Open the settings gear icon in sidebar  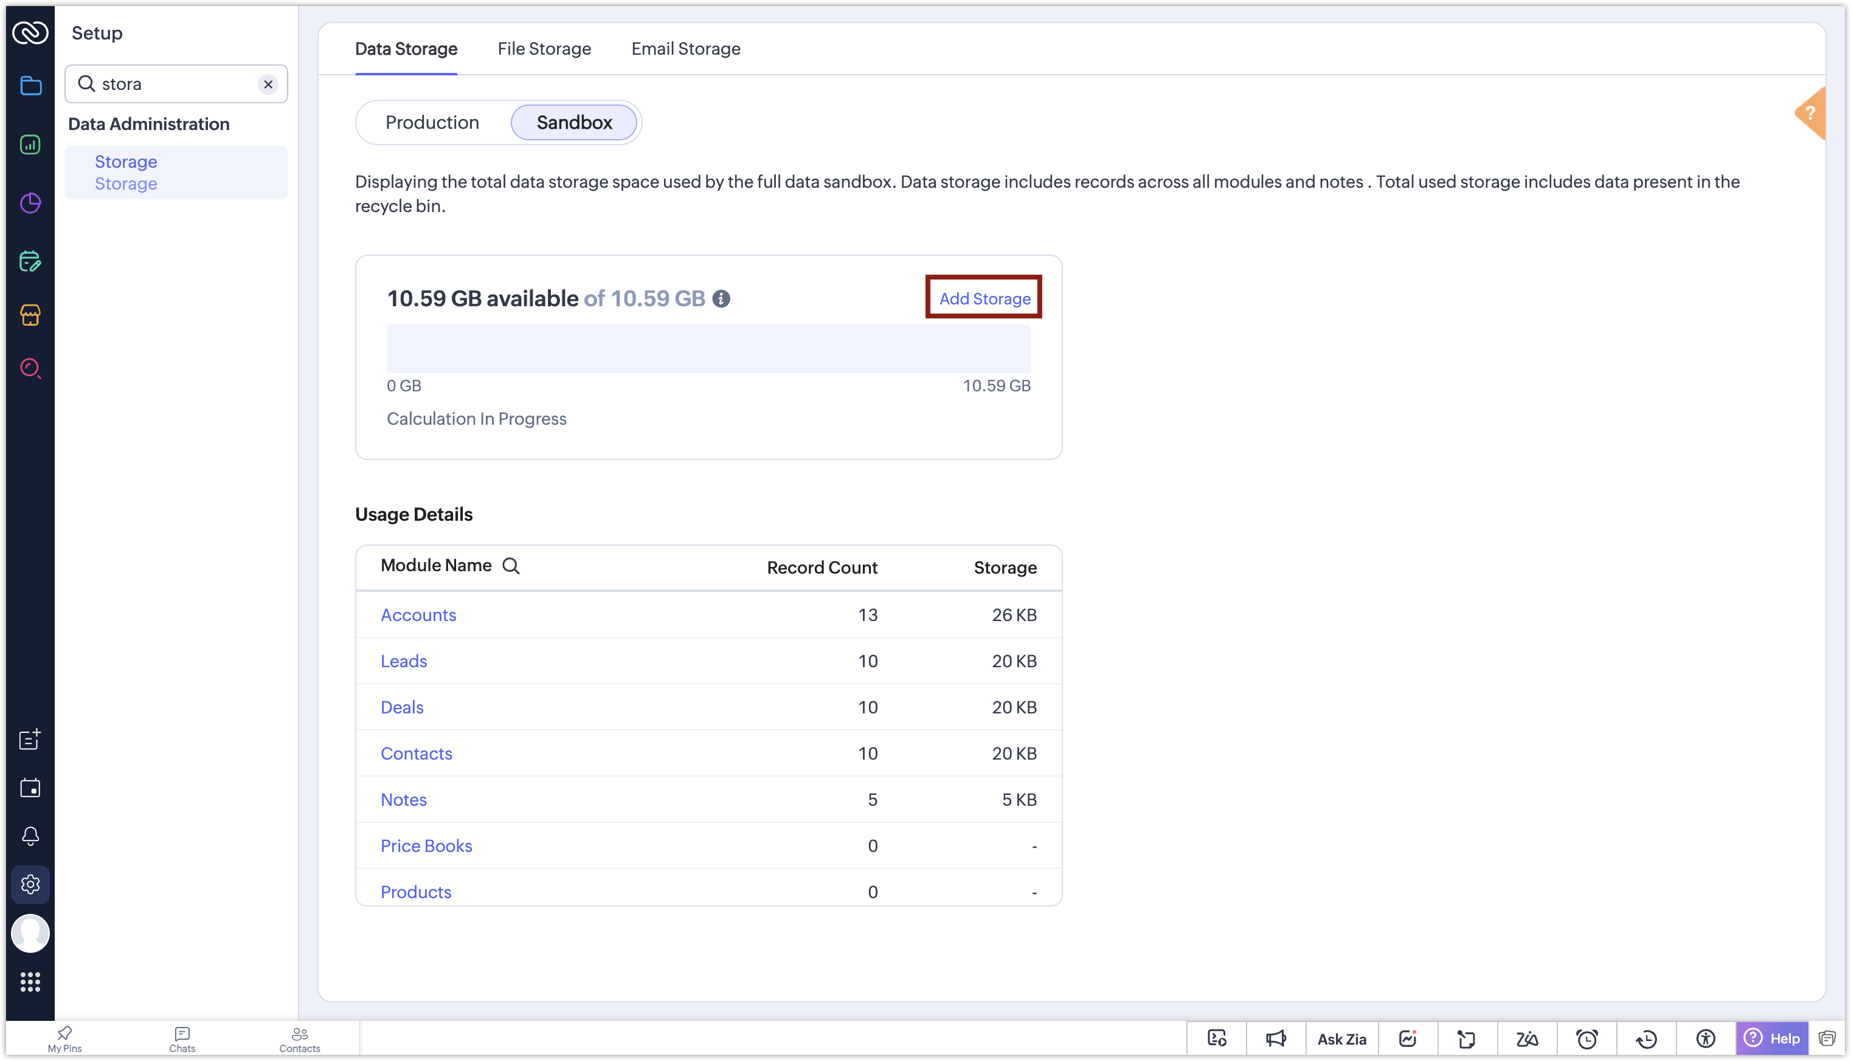[x=30, y=884]
